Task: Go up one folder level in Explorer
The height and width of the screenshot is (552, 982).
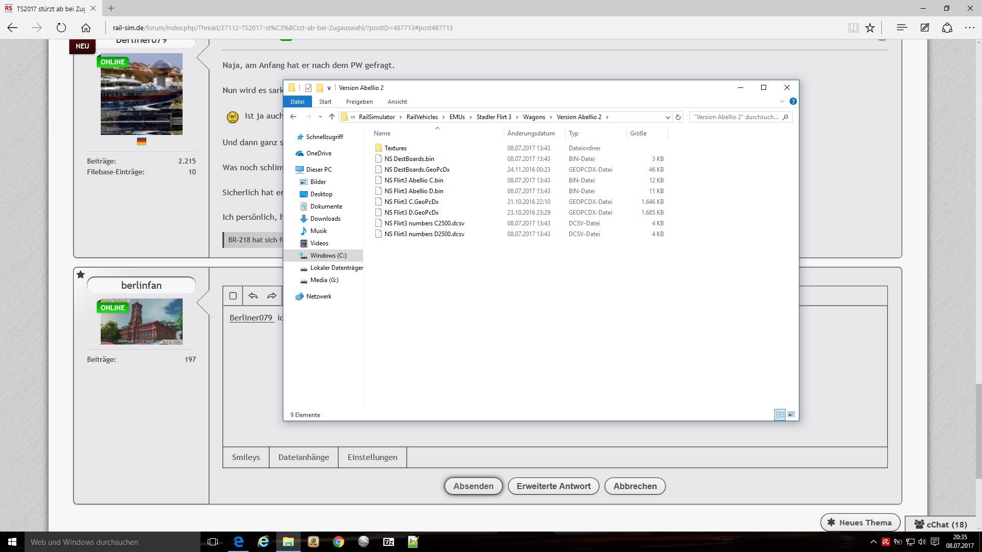Action: coord(332,117)
